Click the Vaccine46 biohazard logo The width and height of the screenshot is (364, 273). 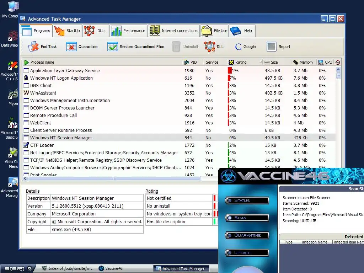click(228, 176)
